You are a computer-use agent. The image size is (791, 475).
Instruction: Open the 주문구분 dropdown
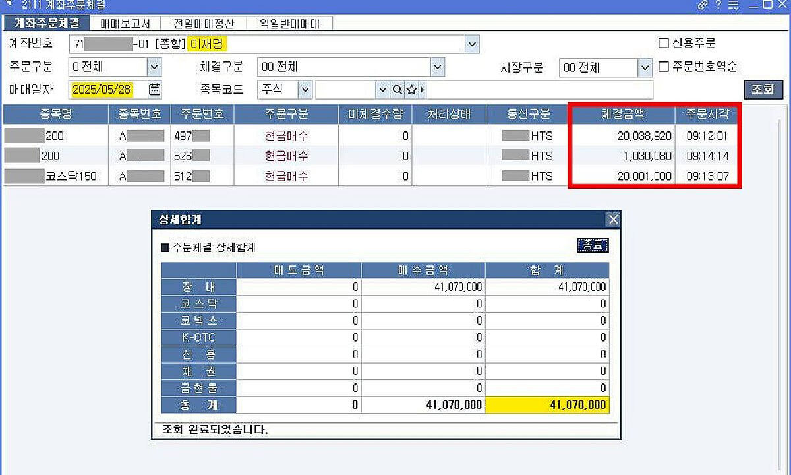[x=154, y=67]
